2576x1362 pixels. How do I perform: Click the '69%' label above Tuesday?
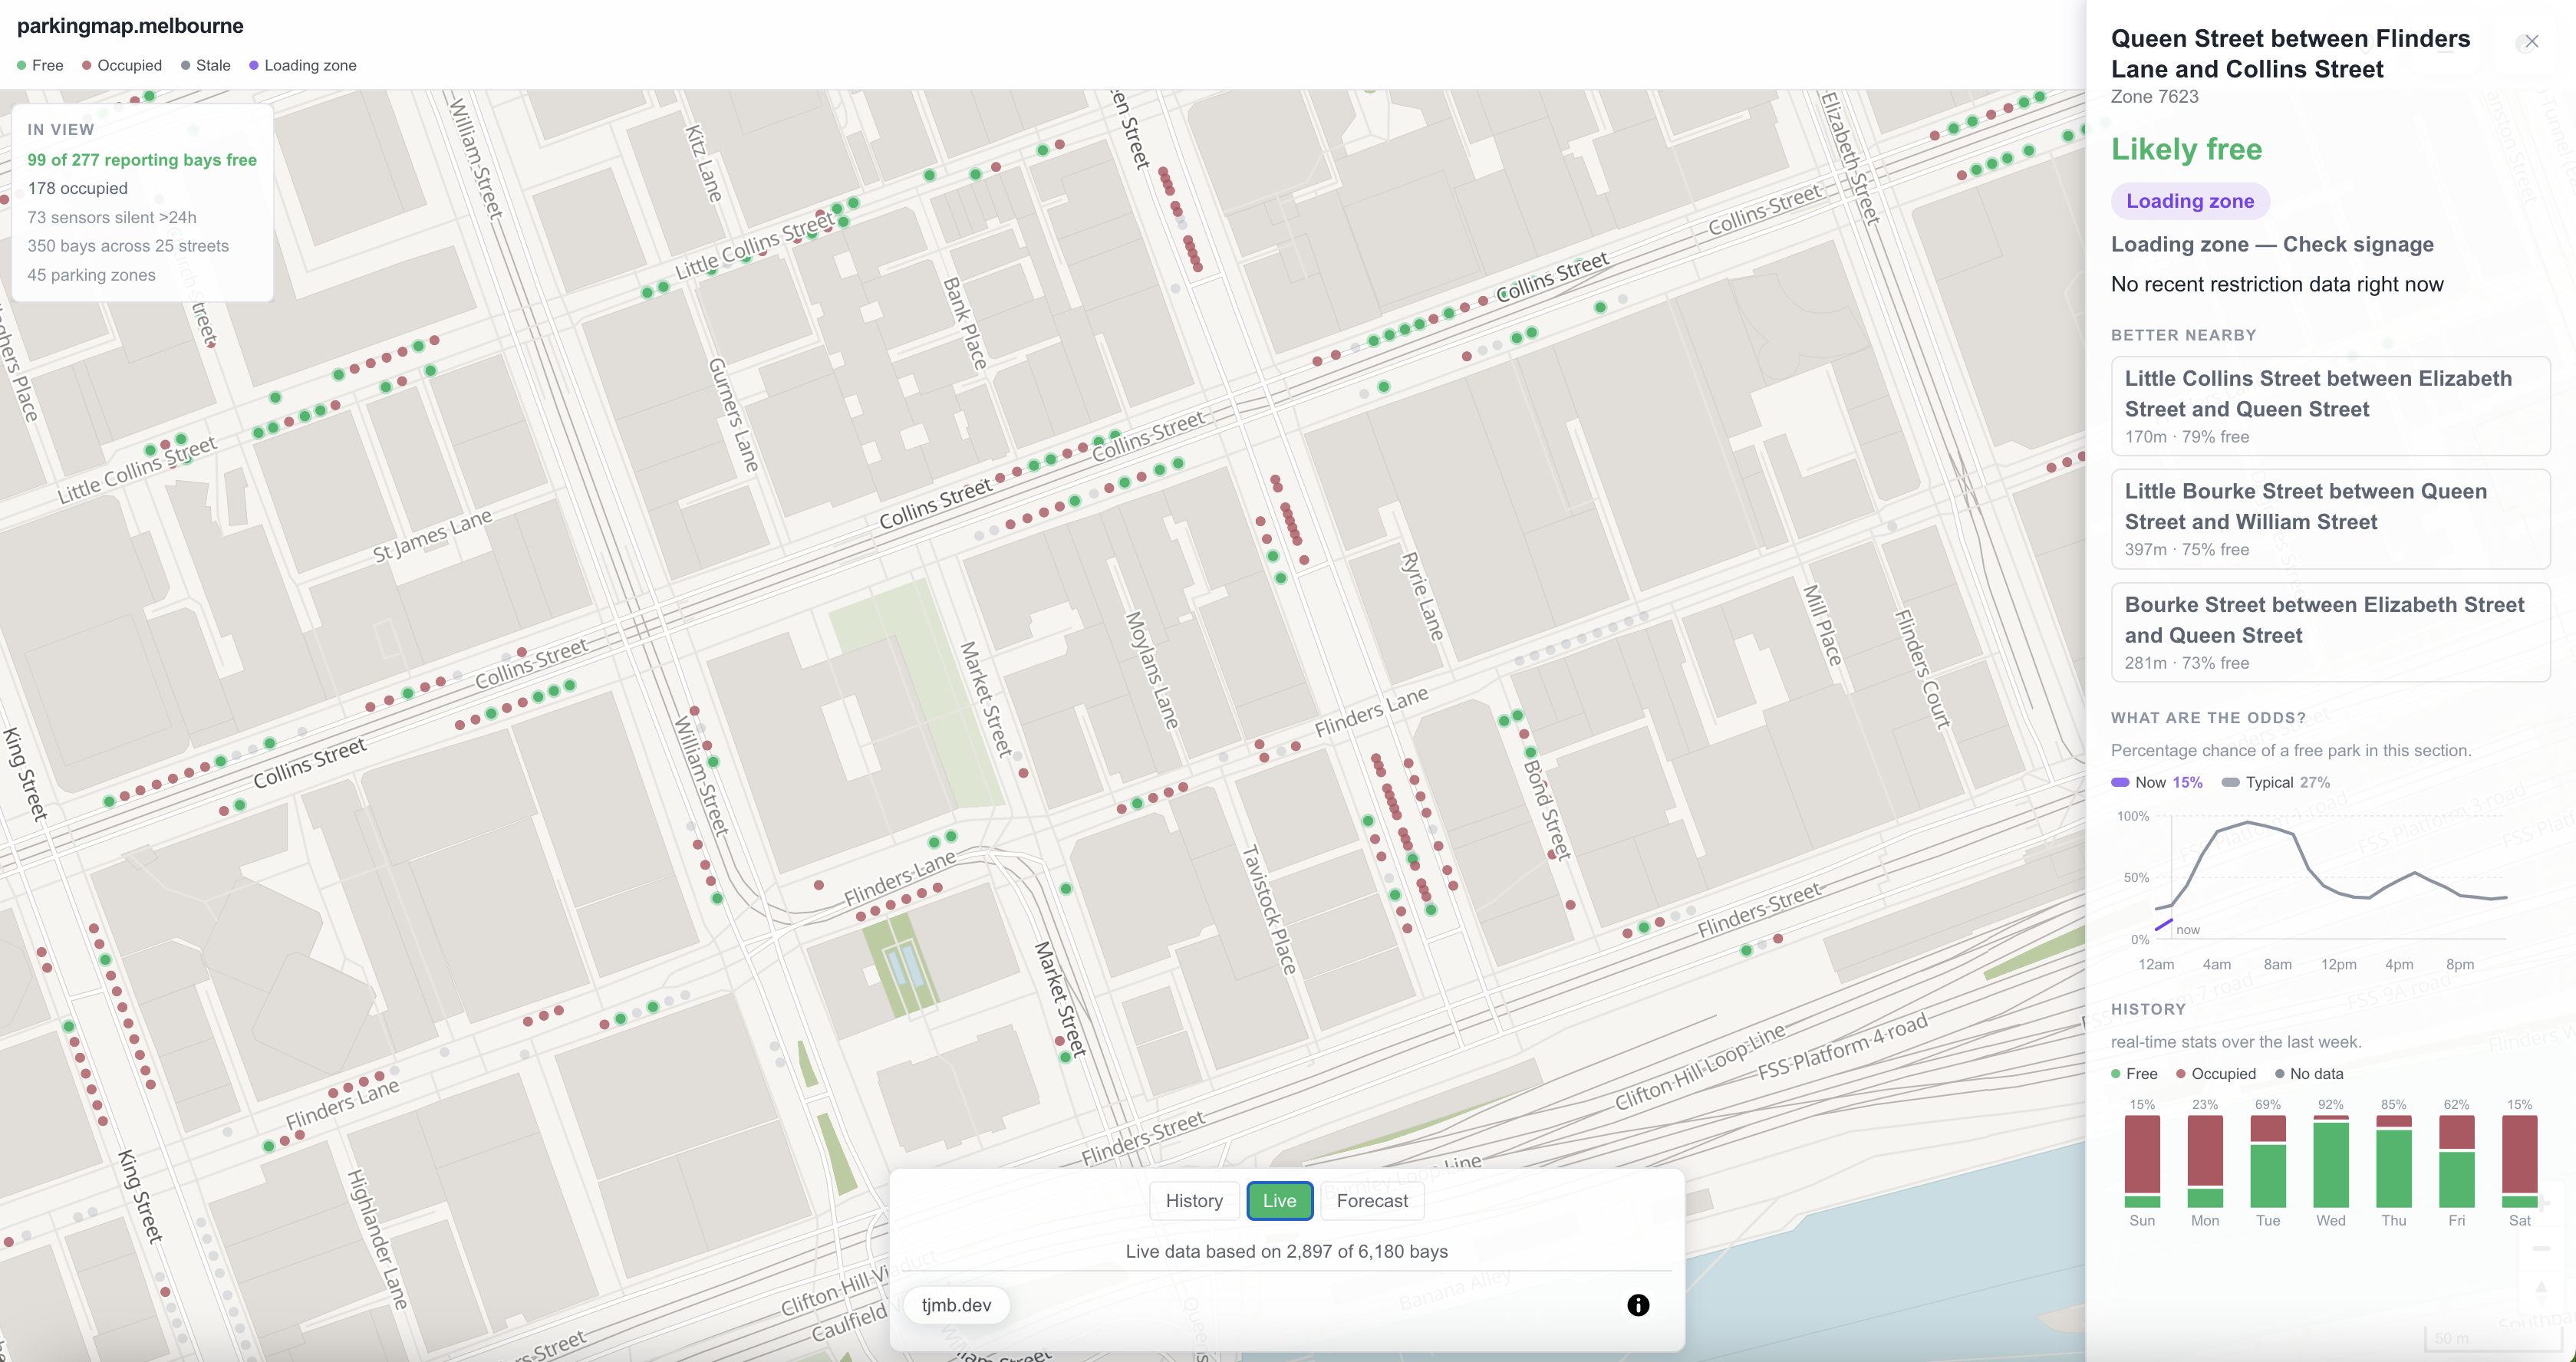click(2268, 1104)
